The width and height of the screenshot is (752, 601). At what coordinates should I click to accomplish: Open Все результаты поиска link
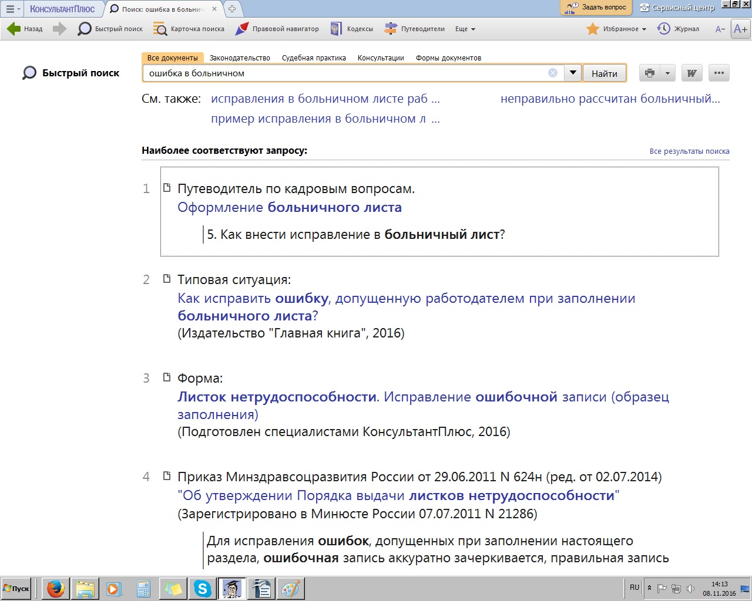689,151
